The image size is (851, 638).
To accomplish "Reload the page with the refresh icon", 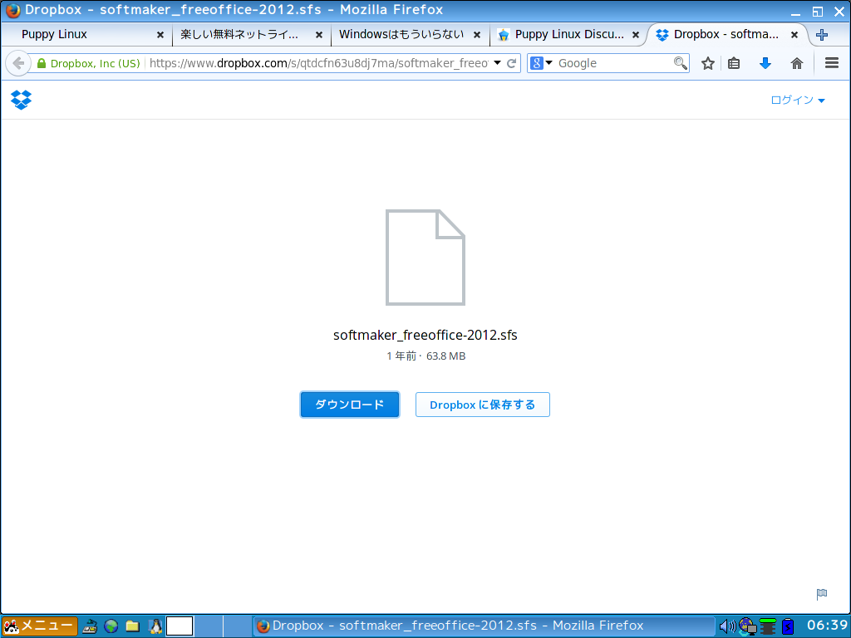I will [511, 63].
